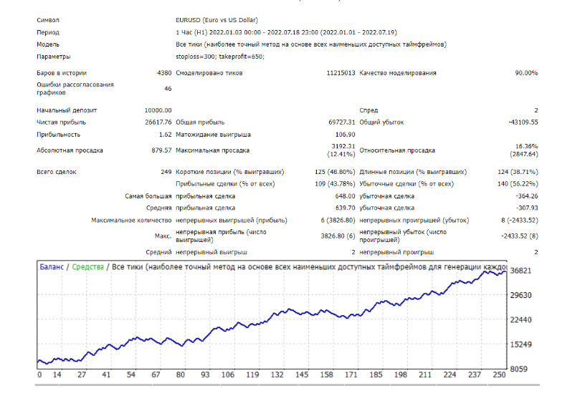562x406 pixels.
Task: Click the gross loss value -43109.55
Action: coord(523,122)
